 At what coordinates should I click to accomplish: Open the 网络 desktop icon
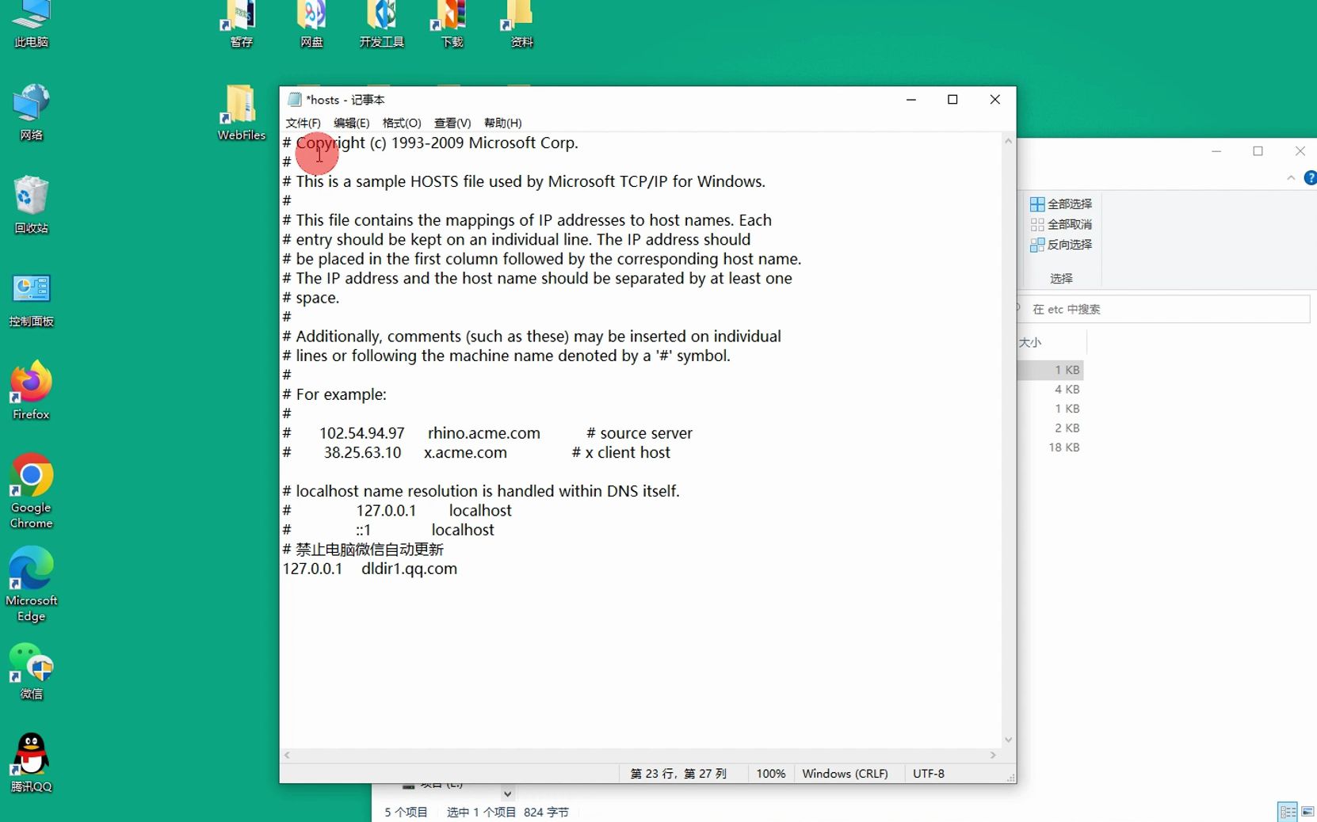pos(31,112)
